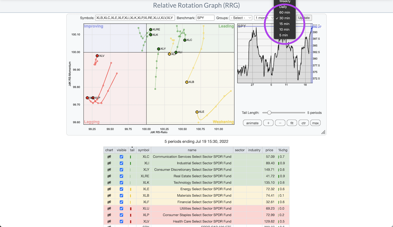
Task: Hide XLP Consumer Staples from the graph
Action: [121, 215]
